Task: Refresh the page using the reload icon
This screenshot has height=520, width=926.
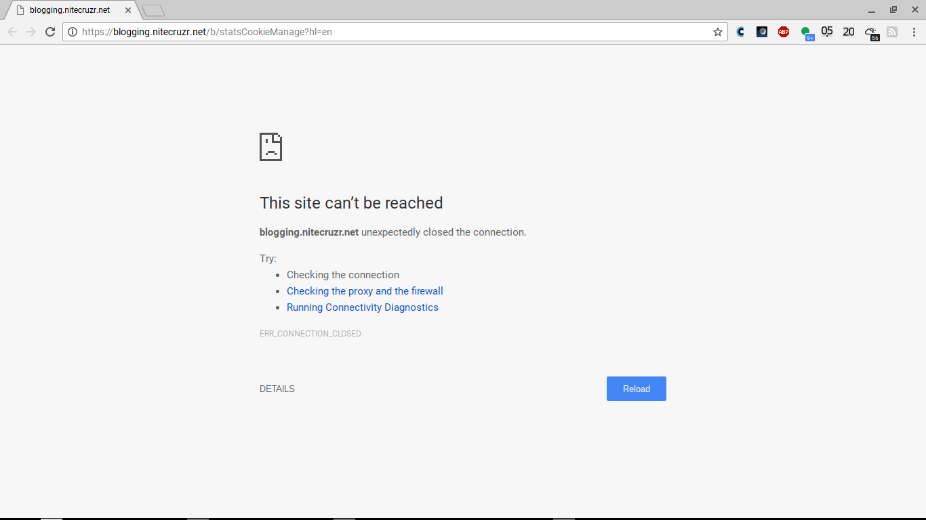Action: pyautogui.click(x=50, y=32)
